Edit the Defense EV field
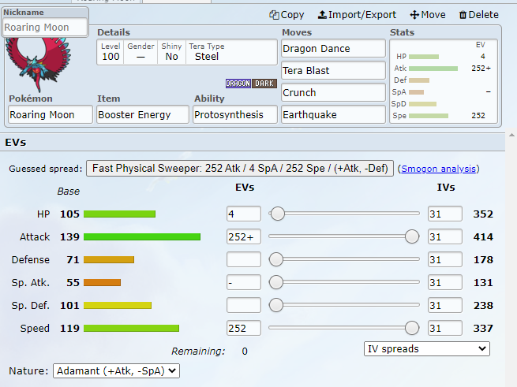This screenshot has width=517, height=387. [244, 259]
